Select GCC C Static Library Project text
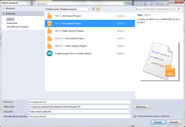This screenshot has height=127, width=185. [x=69, y=31]
